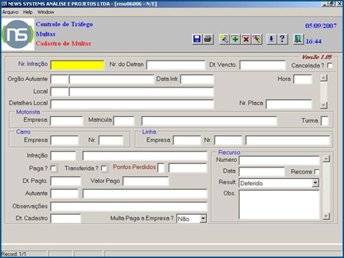Click the red X delete record icon
This screenshot has height=258, width=344.
[246, 39]
